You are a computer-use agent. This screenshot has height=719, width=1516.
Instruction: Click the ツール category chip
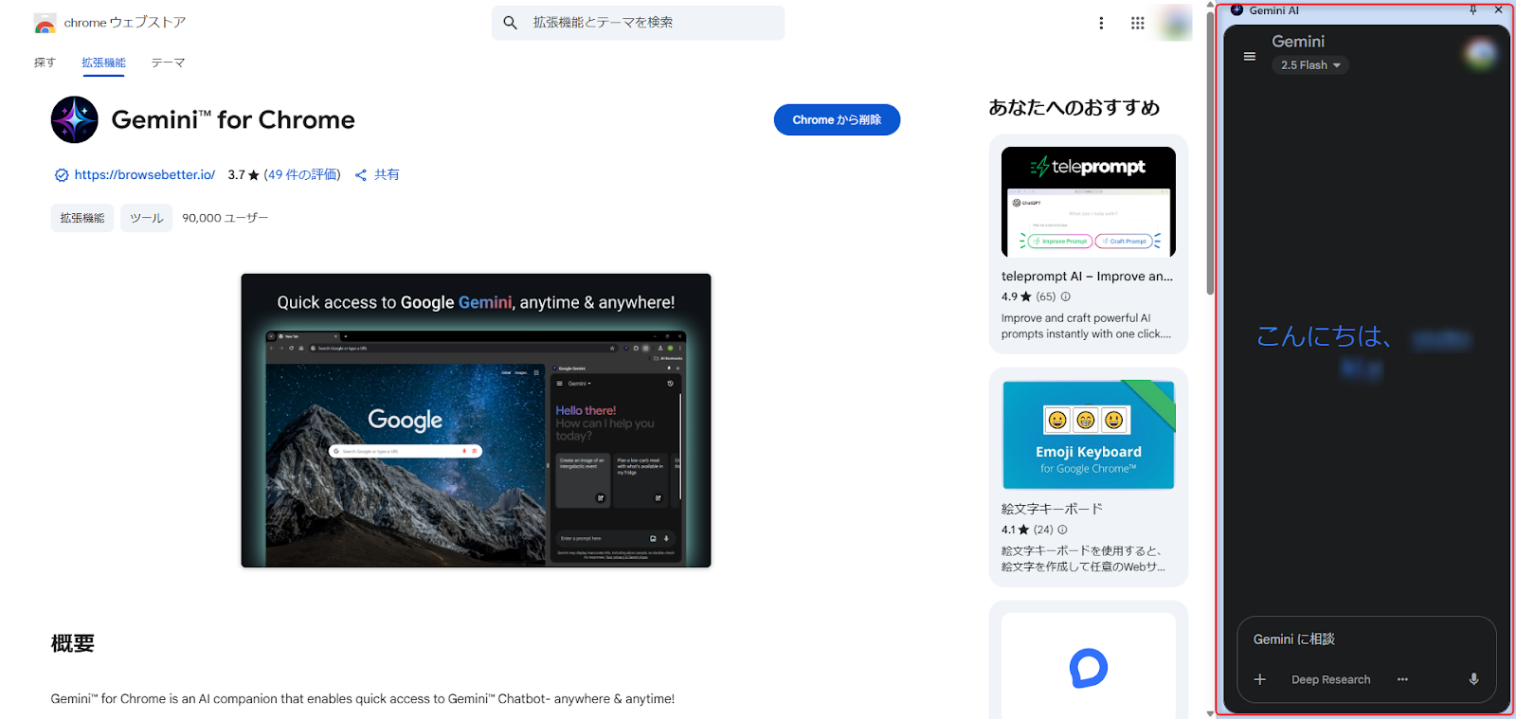(x=147, y=218)
